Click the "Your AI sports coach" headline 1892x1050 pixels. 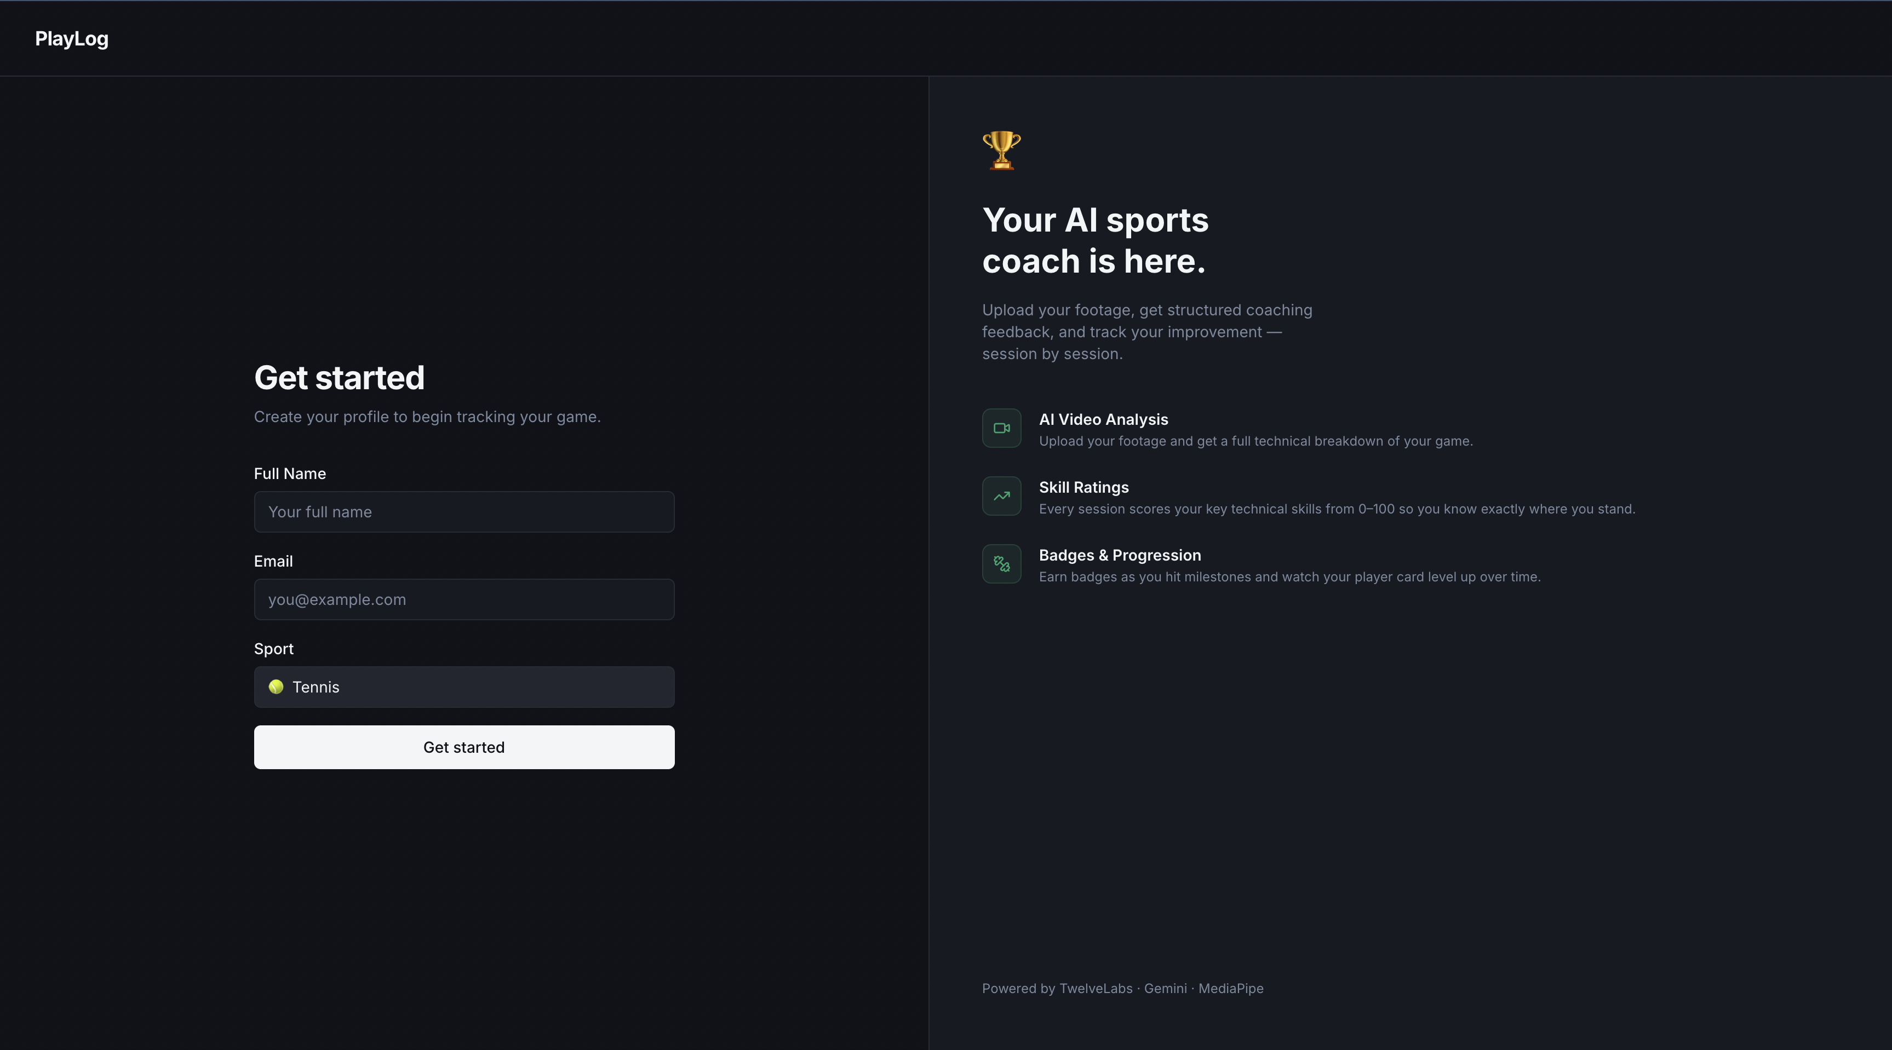1094,241
